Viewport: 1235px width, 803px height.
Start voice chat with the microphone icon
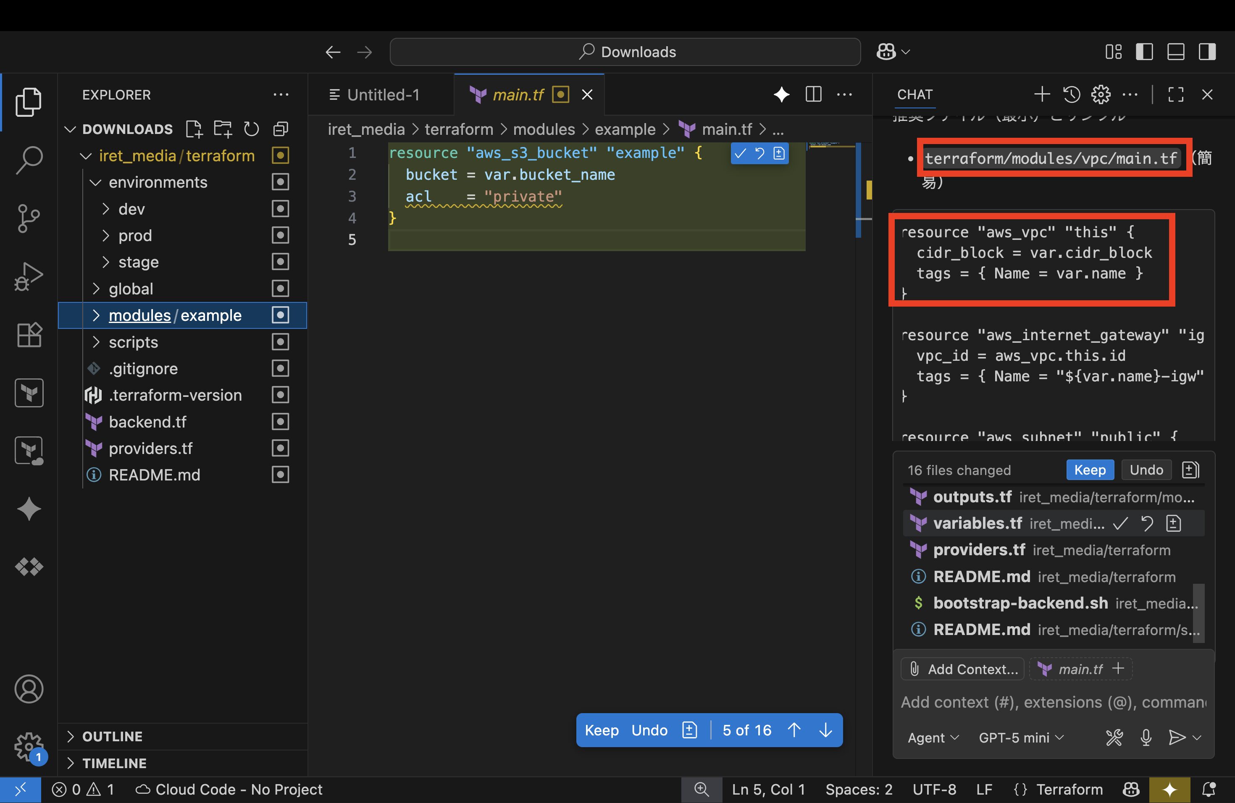(1146, 737)
